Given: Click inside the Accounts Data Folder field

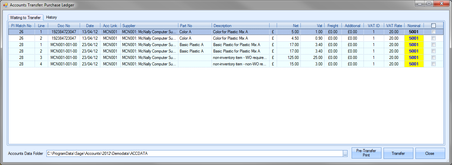Looking at the screenshot, I should click(x=193, y=153).
